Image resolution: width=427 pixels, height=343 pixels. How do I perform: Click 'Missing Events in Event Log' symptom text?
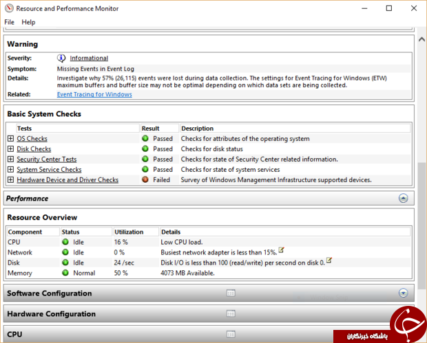click(x=96, y=69)
